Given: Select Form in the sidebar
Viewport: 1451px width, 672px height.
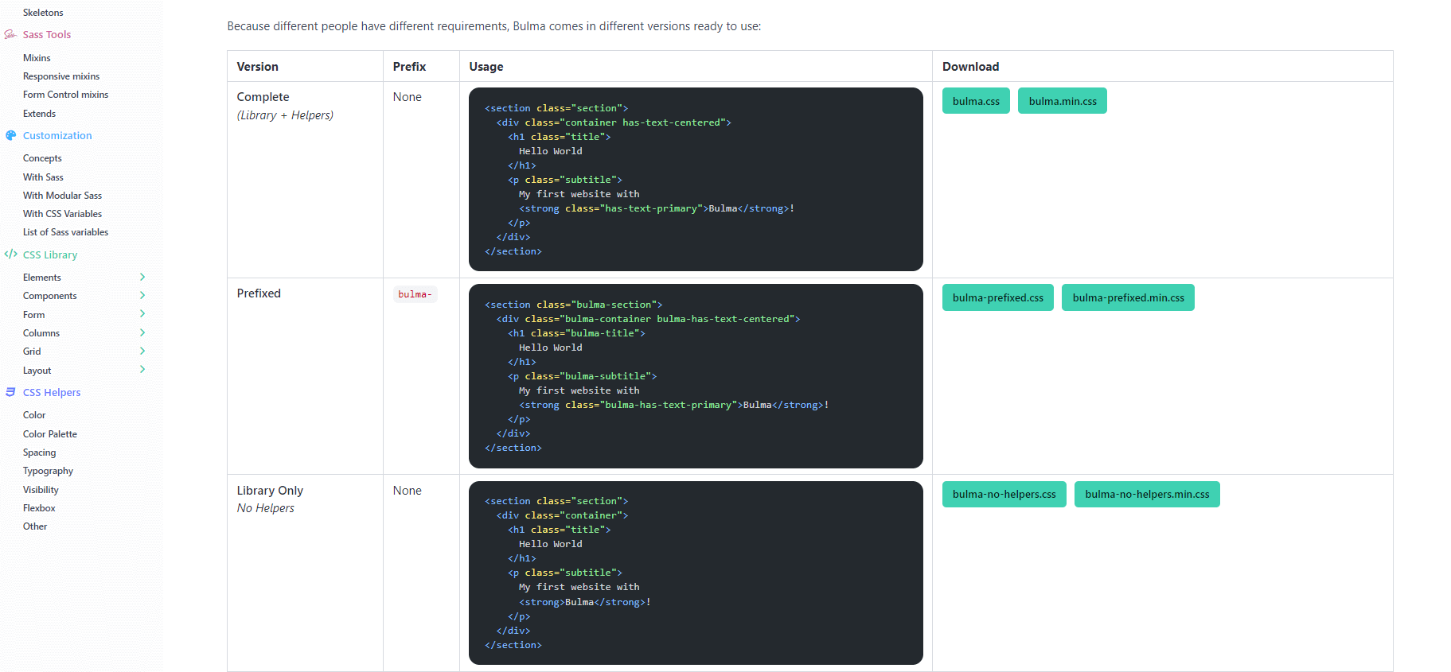Looking at the screenshot, I should point(33,315).
